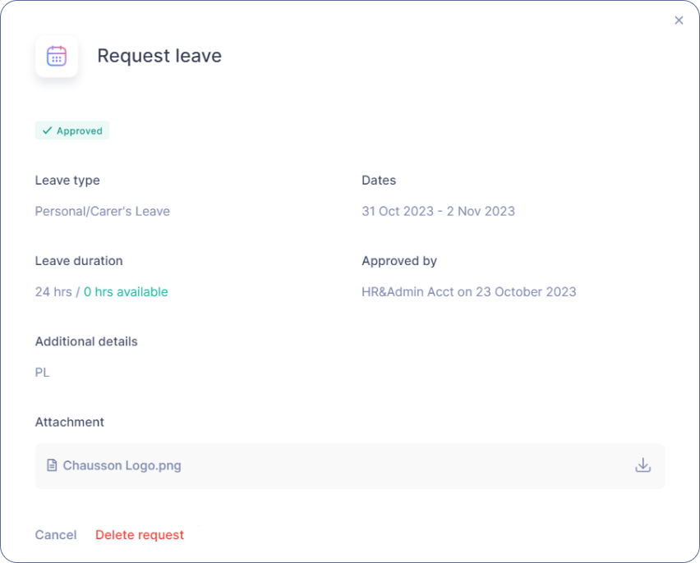Click the calendar icon beside the dialog title
Image resolution: width=700 pixels, height=563 pixels.
[56, 56]
